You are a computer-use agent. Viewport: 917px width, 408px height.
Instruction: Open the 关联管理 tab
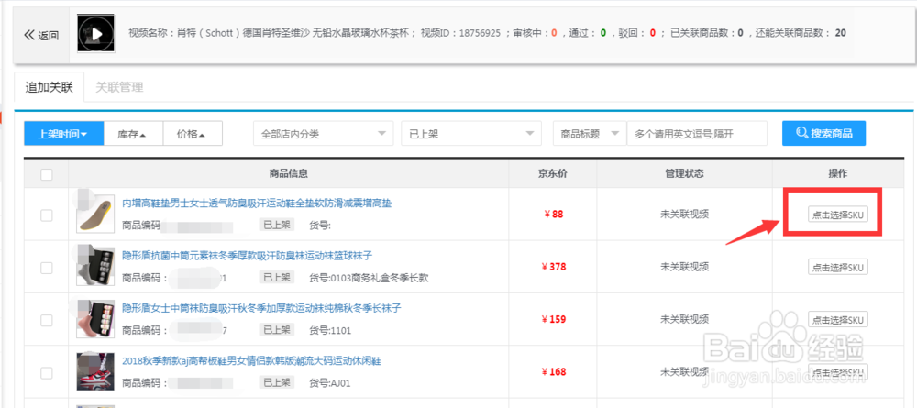pos(119,88)
